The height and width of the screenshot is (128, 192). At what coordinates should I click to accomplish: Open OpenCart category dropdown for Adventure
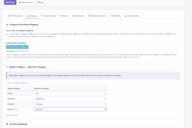point(70,99)
